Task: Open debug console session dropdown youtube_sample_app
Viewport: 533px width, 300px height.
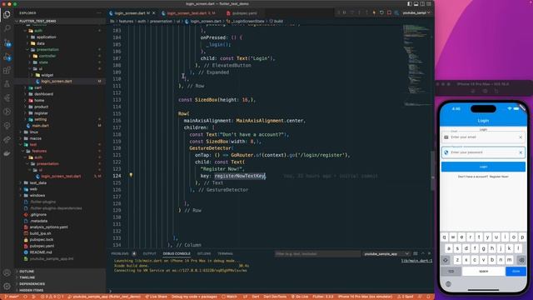Action: pyautogui.click(x=386, y=254)
